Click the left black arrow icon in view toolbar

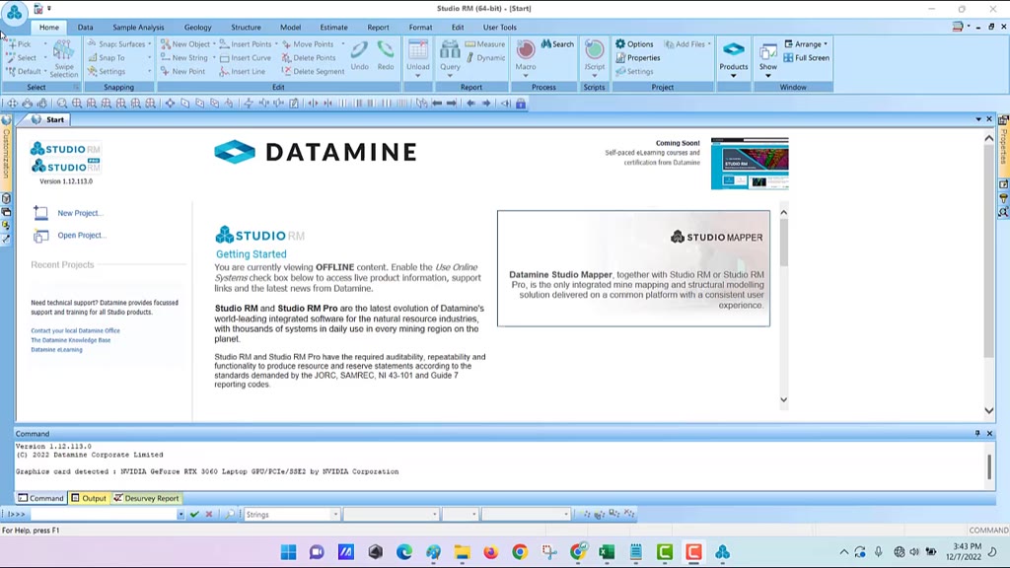pos(437,103)
